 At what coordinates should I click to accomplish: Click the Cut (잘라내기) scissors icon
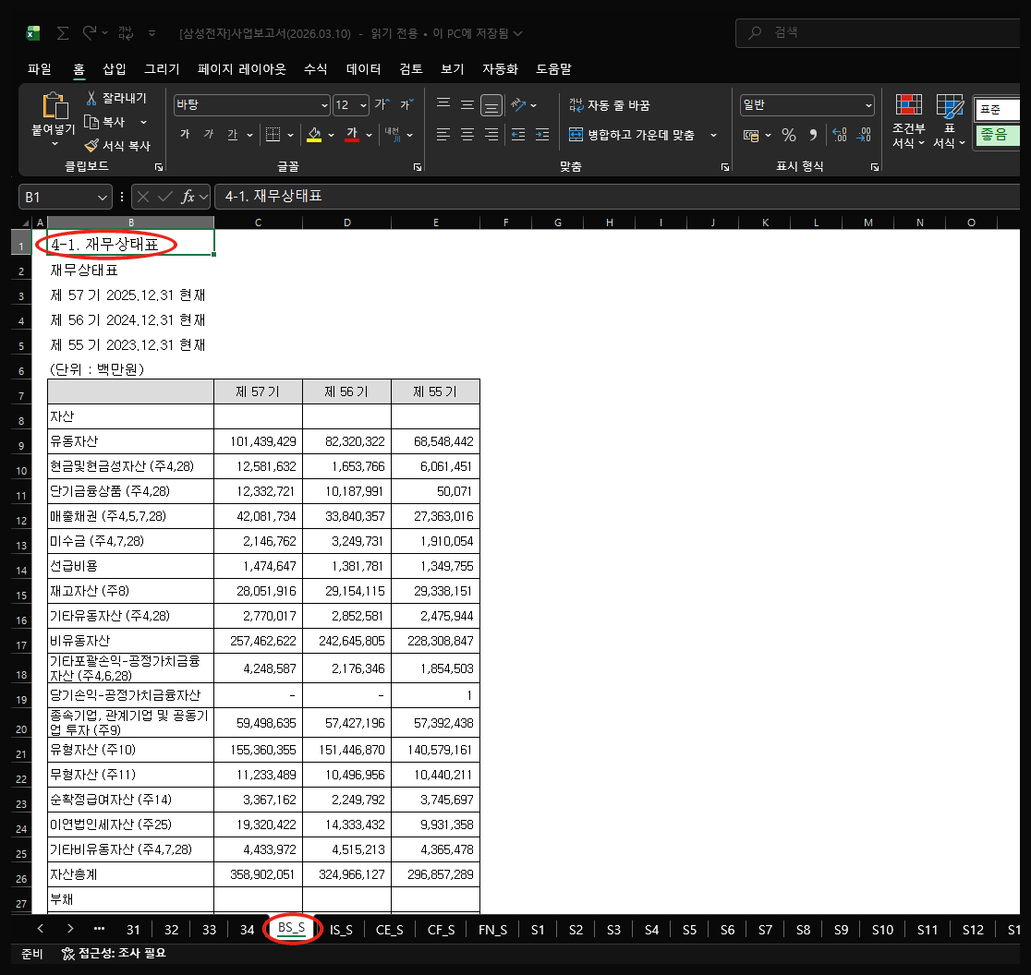[91, 99]
